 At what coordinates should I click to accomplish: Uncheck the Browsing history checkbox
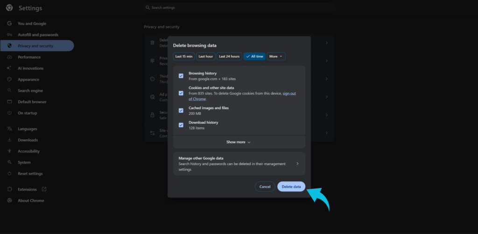(181, 76)
